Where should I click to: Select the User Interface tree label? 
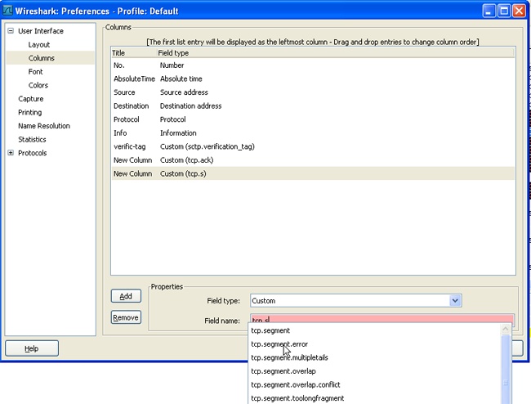[41, 31]
